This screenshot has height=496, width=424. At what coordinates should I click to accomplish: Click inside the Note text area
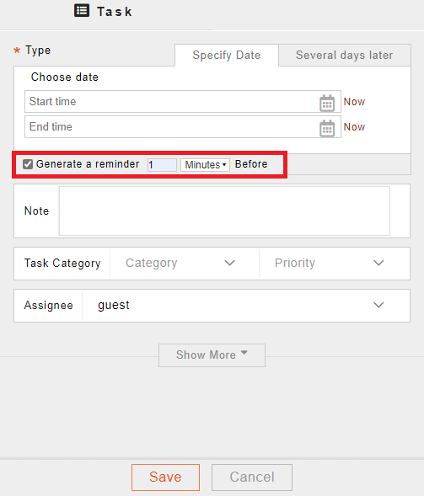tap(224, 211)
